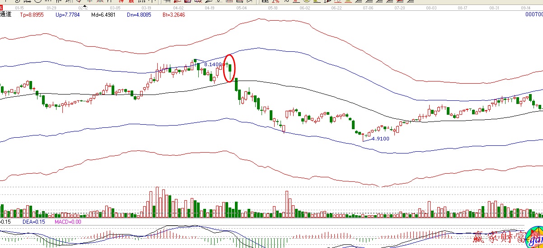Click the 07-06 date on time axis
The height and width of the screenshot is (248, 543).
coord(368,8)
